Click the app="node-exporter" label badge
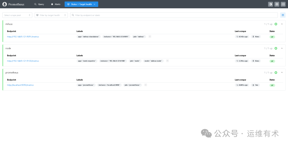This screenshot has height=145, width=288. tap(87, 61)
